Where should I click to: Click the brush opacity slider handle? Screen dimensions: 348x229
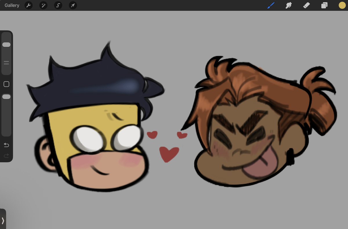(6, 97)
